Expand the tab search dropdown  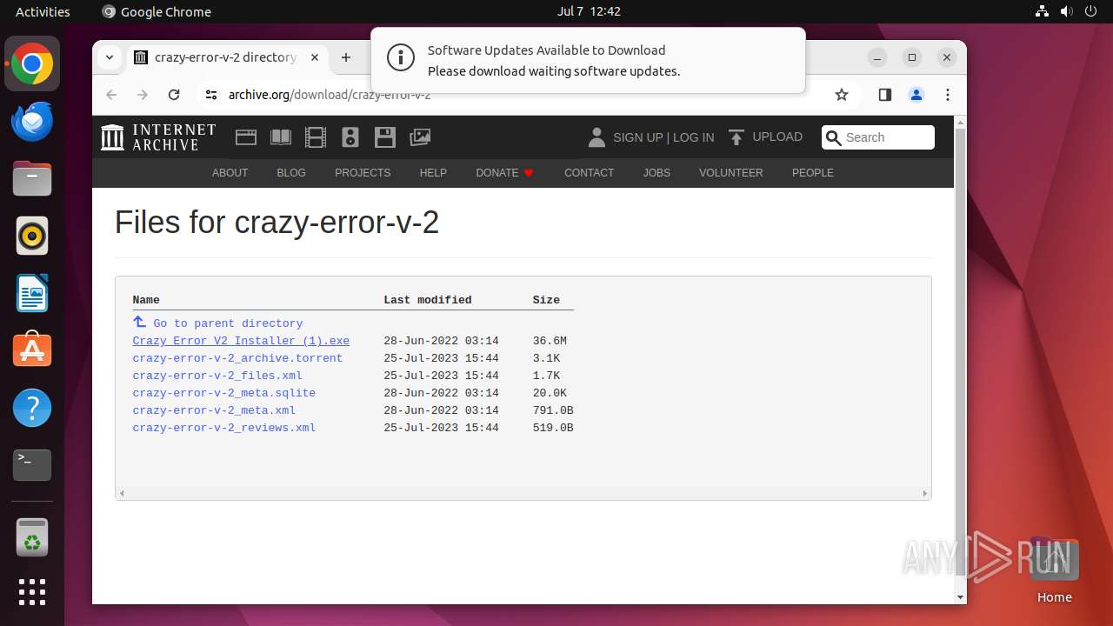pos(110,57)
